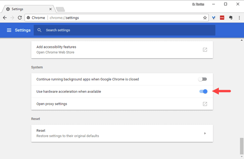Click the proxy settings external link icon
The image size is (244, 159).
[205, 104]
